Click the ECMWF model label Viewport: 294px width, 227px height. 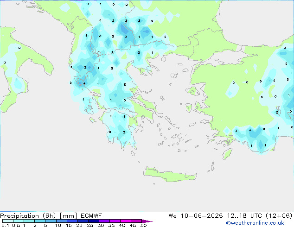click(x=91, y=216)
